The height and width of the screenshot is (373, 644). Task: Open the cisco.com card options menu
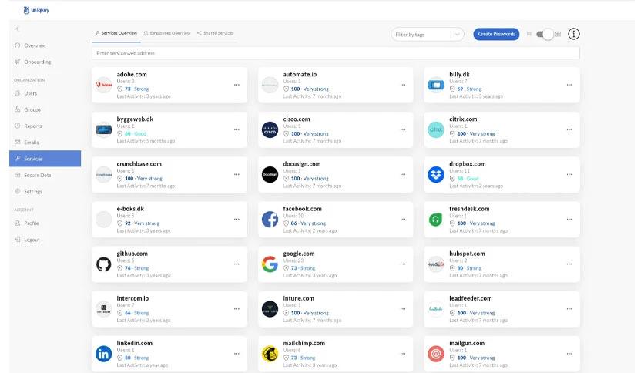(403, 129)
